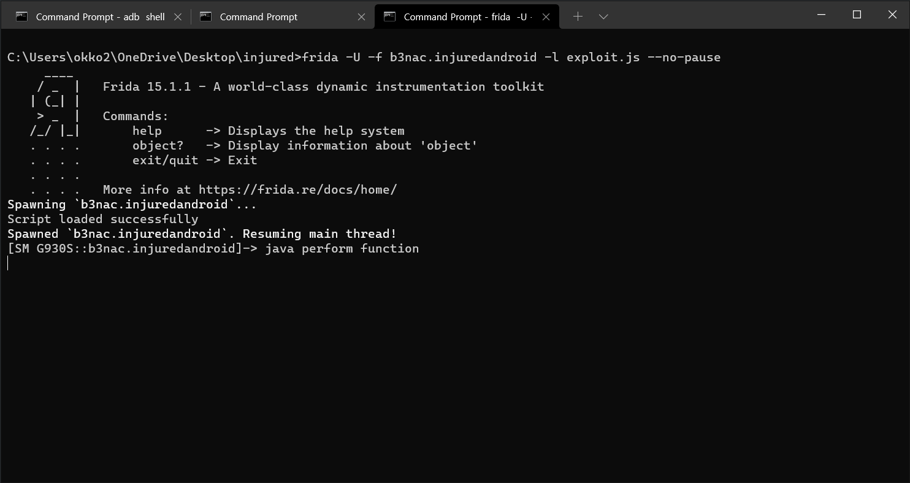Click the 'exit/quit -> Exit' line
910x483 pixels.
(194, 160)
